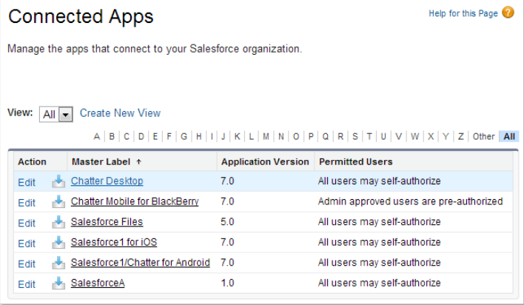Filter list by letter C

click(x=127, y=136)
